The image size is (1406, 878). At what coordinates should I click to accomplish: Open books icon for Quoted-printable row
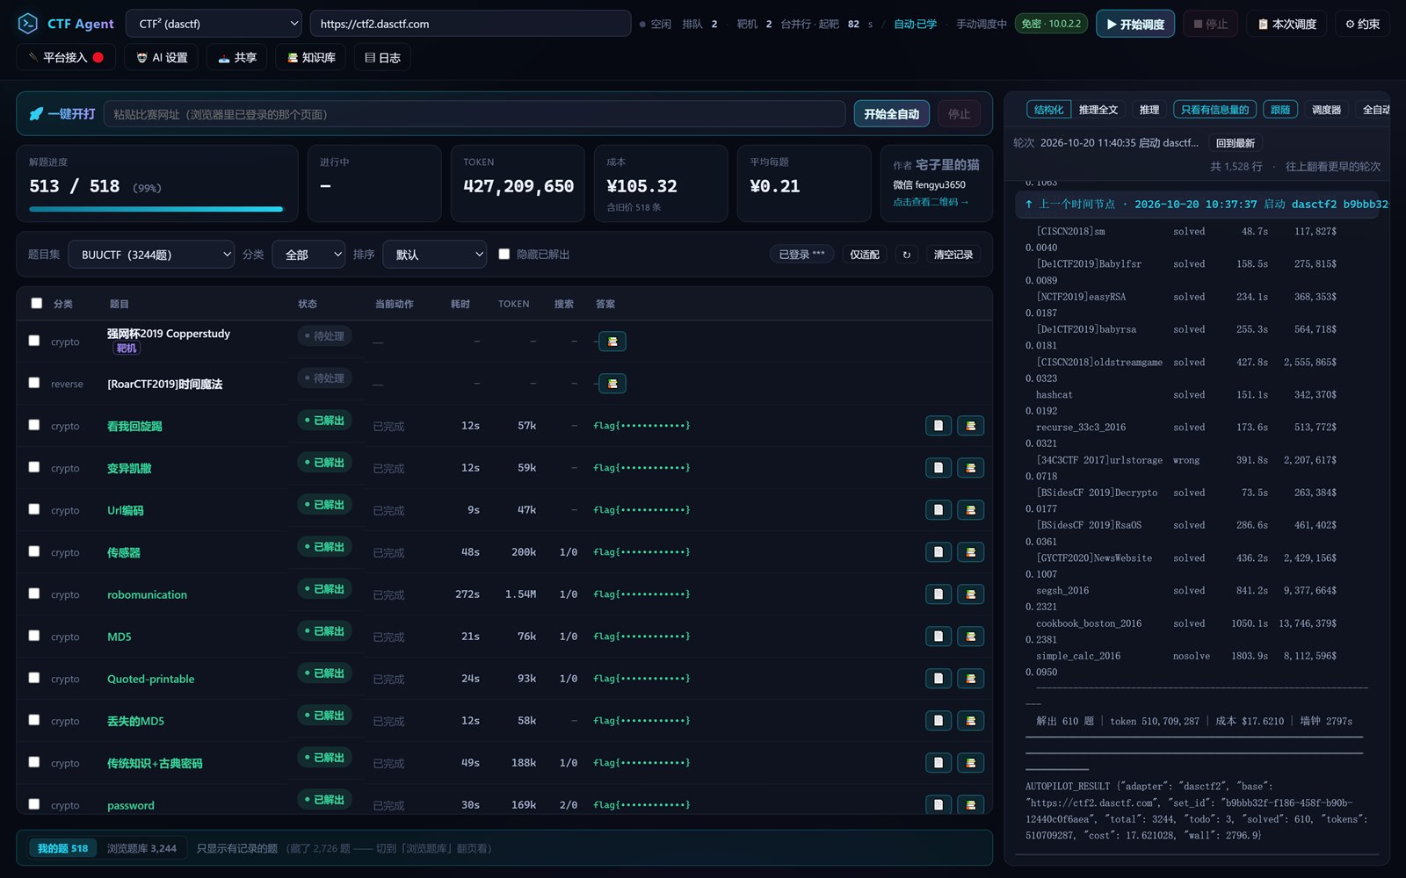point(970,678)
